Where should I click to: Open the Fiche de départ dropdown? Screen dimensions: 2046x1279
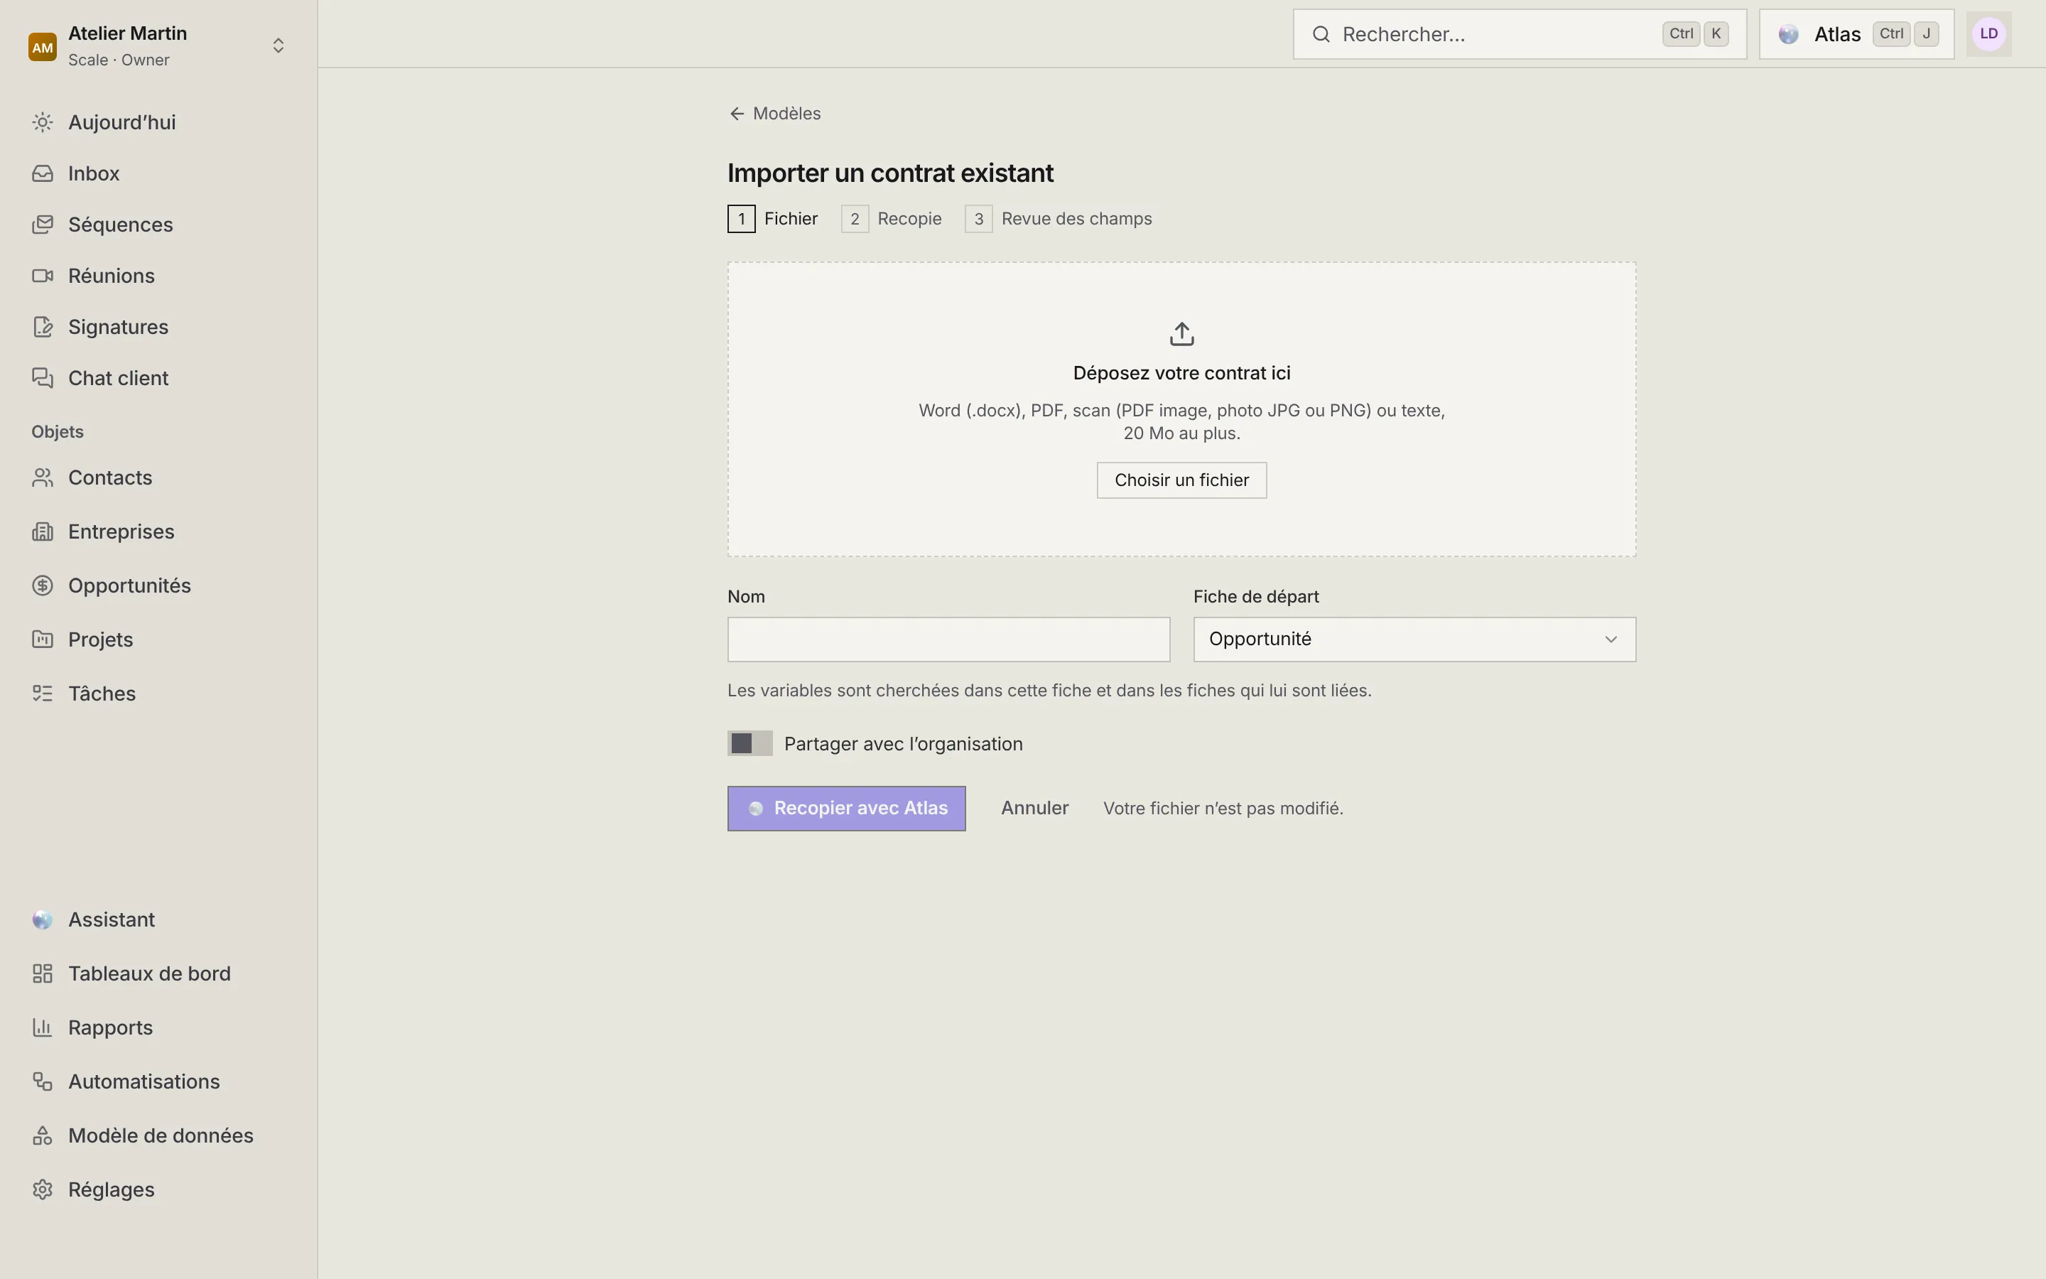click(x=1414, y=639)
